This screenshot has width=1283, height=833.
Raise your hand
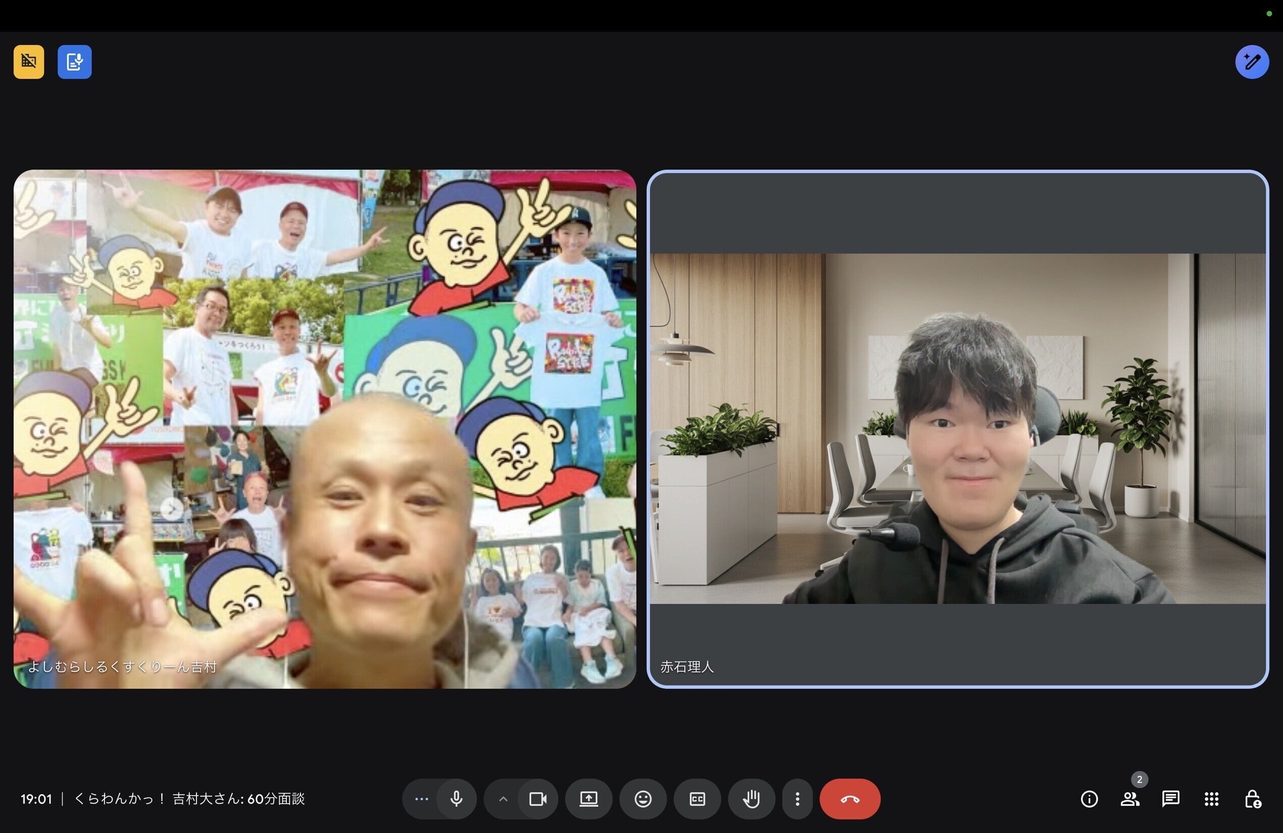751,799
